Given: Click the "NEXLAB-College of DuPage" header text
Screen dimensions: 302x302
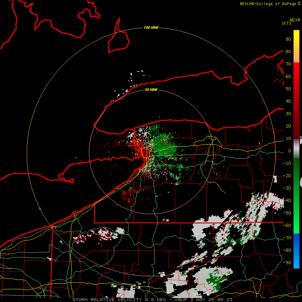Looking at the screenshot, I should pos(268,4).
